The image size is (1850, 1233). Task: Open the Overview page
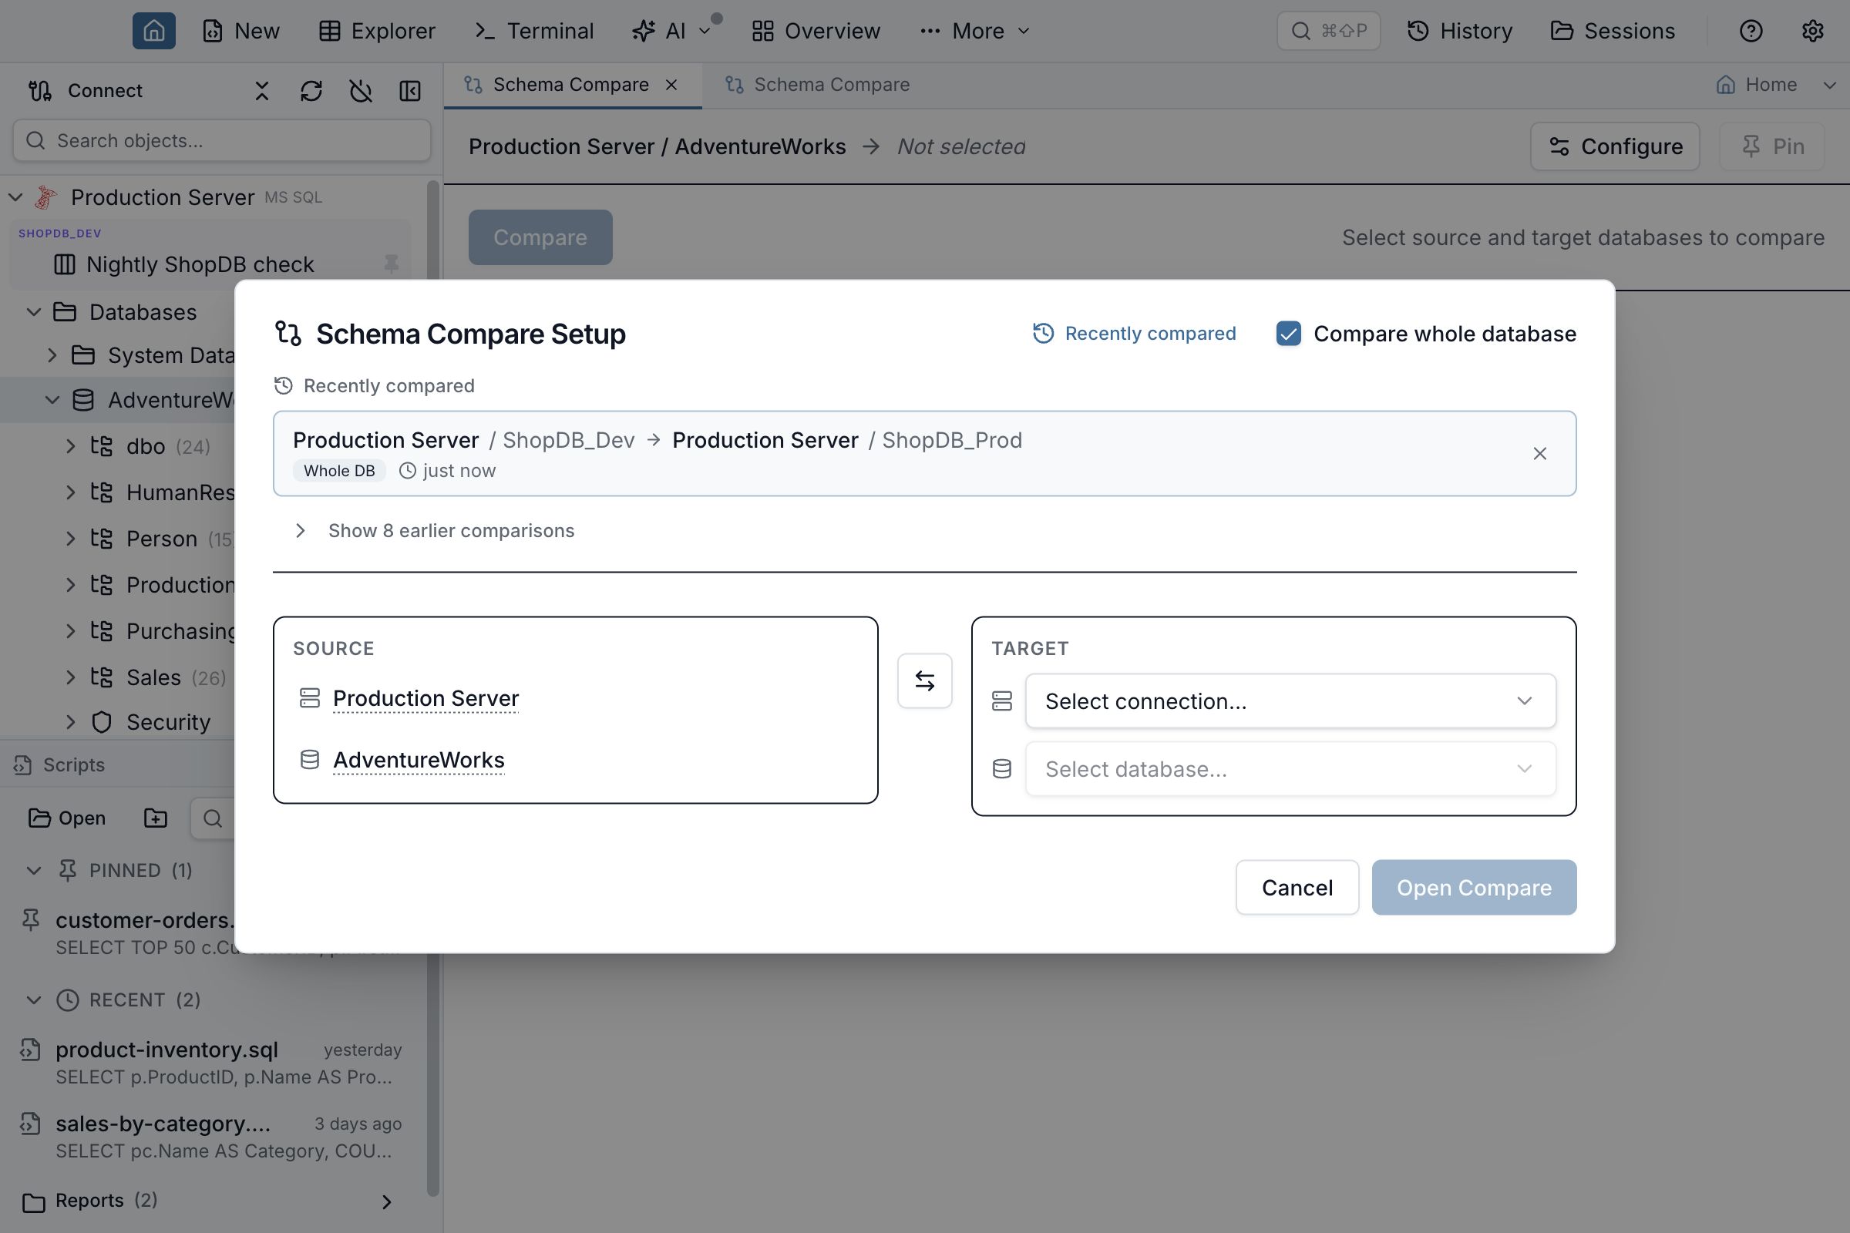pos(816,31)
